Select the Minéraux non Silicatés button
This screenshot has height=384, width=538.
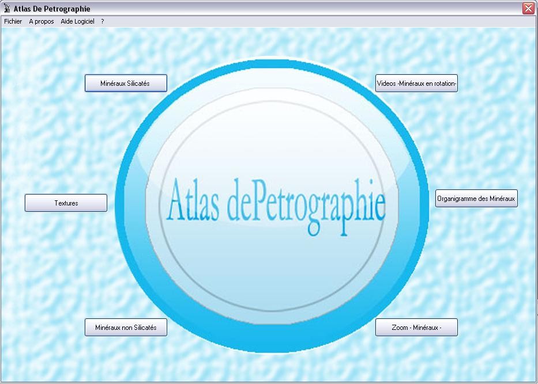coord(126,328)
